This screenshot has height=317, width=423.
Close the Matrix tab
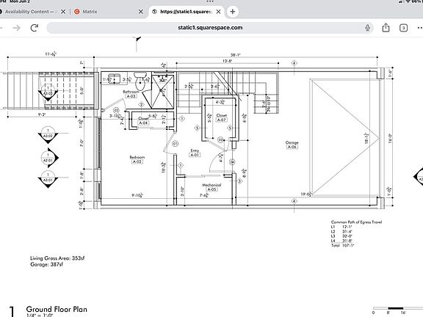pos(141,12)
